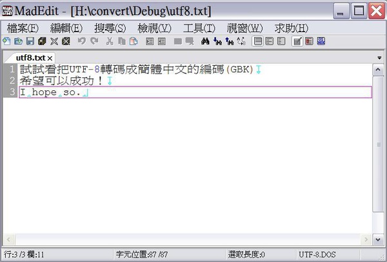Select No Wrap line mode icon
Screen dimensions: 387x262
pos(257,41)
